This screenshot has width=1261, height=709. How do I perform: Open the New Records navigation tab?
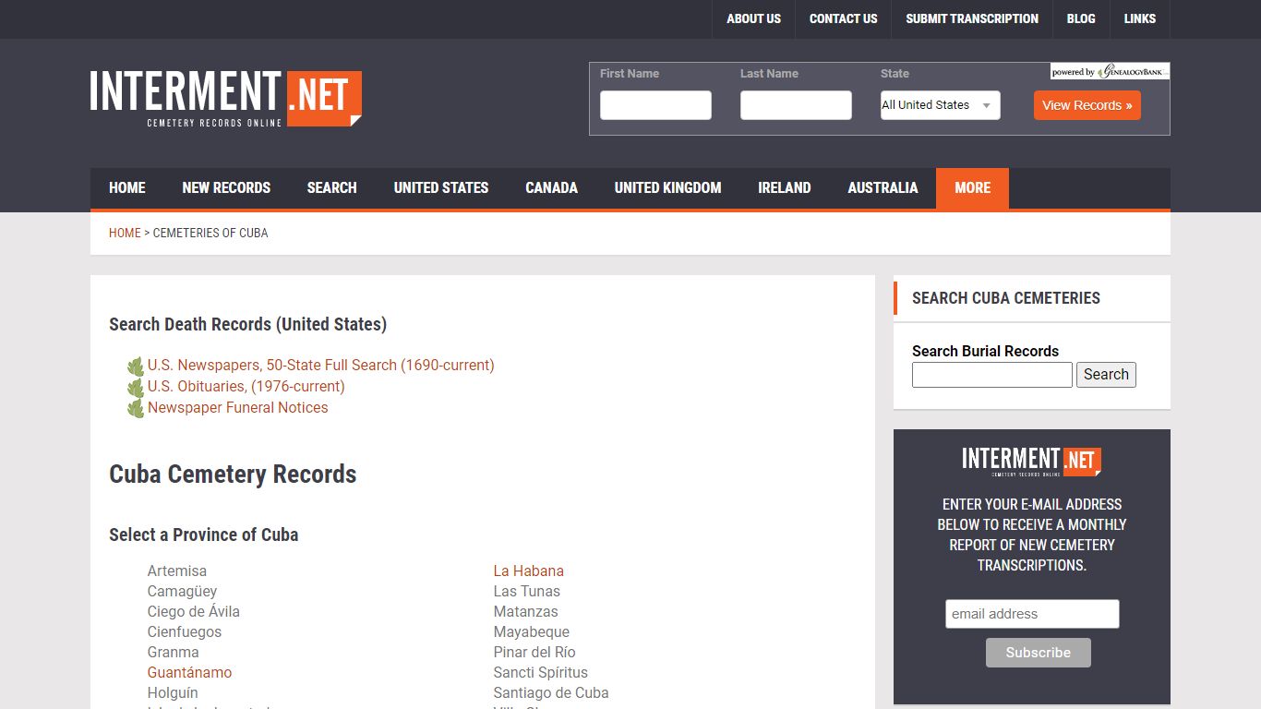[x=226, y=188]
